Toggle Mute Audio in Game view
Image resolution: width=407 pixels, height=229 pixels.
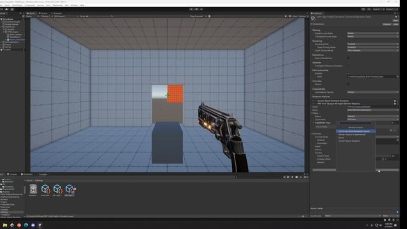click(286, 17)
